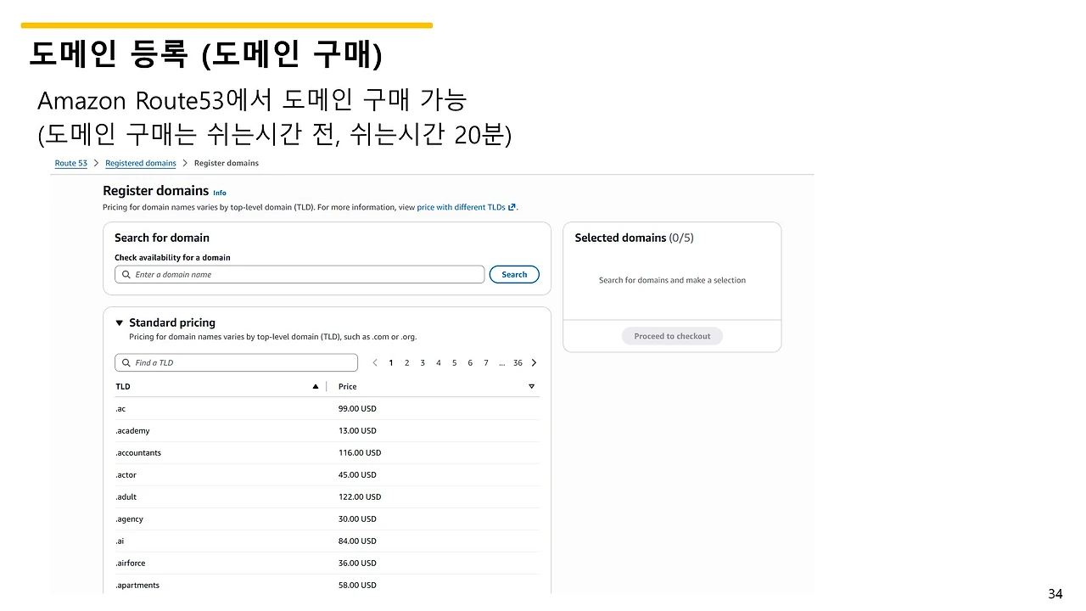Select pagination page 3

click(x=423, y=362)
